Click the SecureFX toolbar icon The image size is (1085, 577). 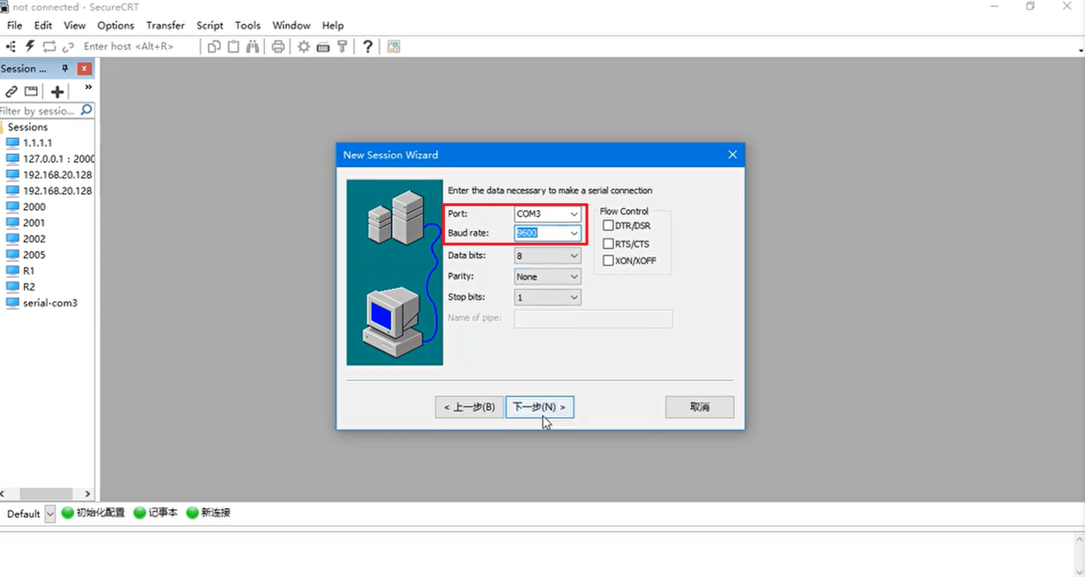(x=393, y=46)
